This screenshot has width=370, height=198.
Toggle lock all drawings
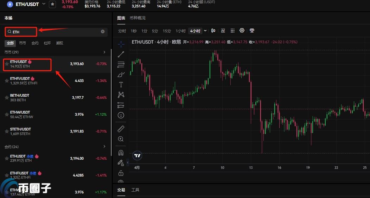[121, 173]
